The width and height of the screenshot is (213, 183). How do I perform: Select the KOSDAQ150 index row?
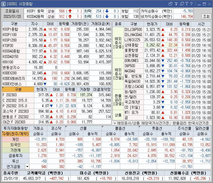point(56,56)
